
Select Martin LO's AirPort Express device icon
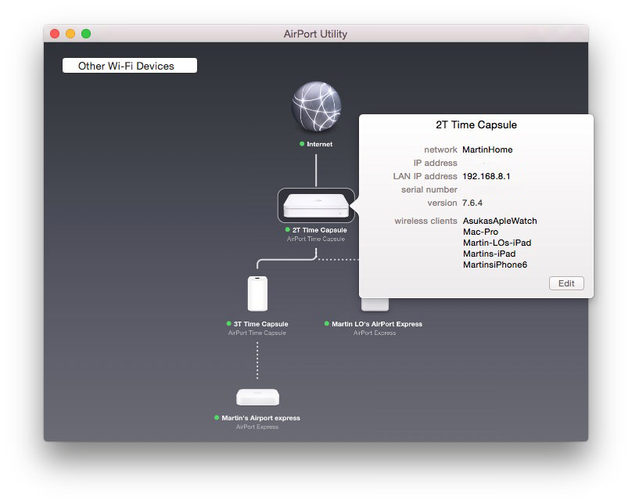coord(375,304)
